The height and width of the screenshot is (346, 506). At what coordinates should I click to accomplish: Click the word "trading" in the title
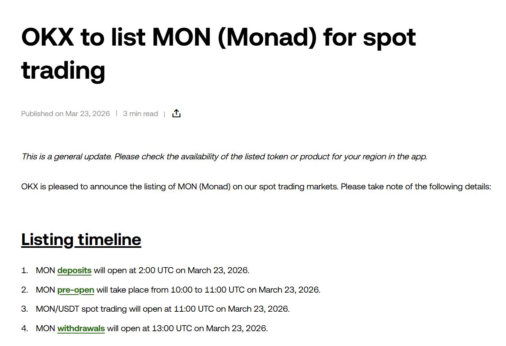pyautogui.click(x=63, y=70)
